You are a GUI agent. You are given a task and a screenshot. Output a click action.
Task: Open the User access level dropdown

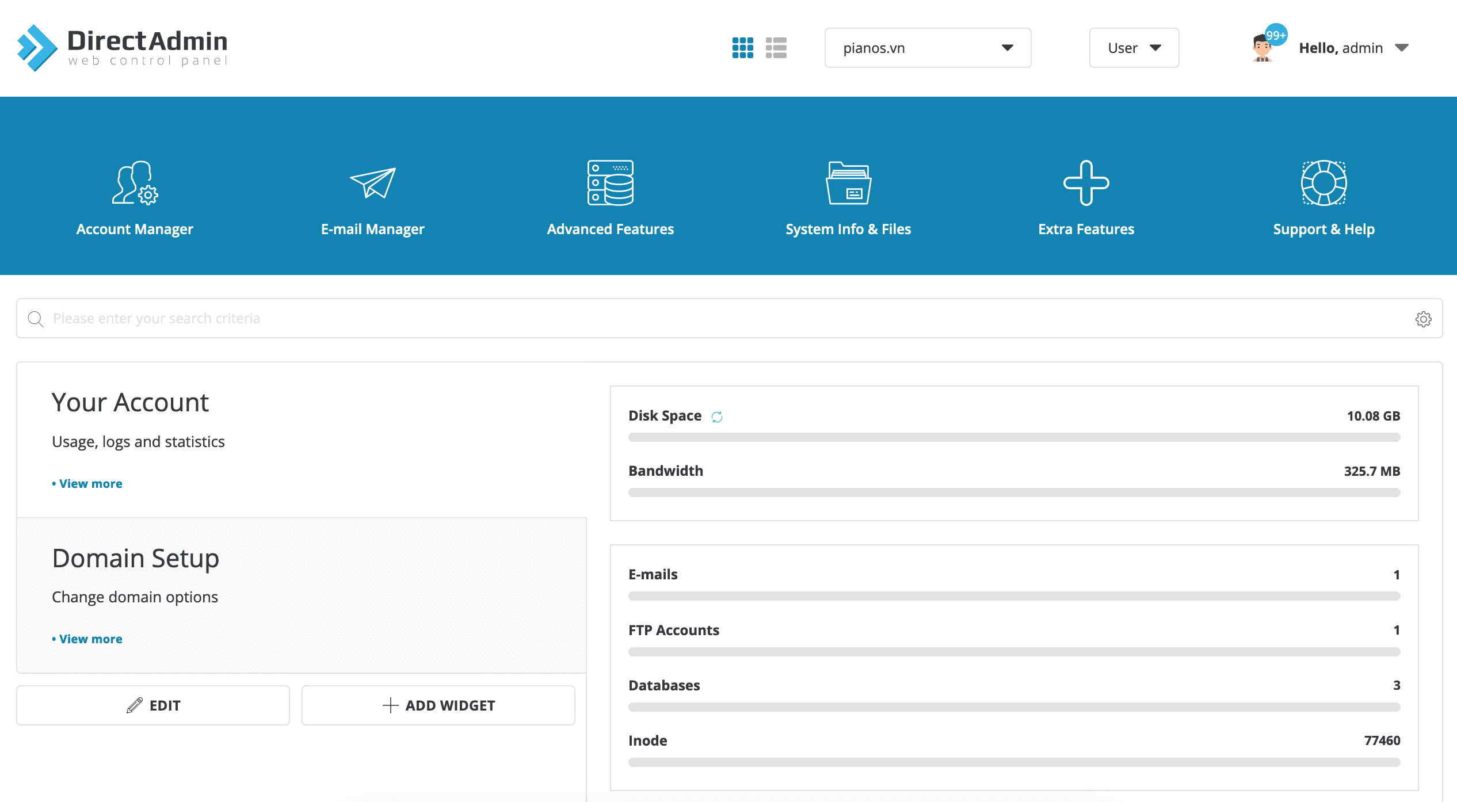point(1133,48)
